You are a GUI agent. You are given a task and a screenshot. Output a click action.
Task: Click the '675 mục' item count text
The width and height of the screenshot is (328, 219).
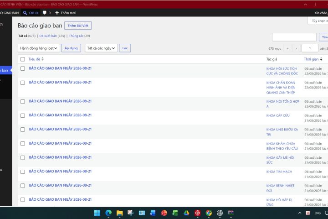(275, 48)
